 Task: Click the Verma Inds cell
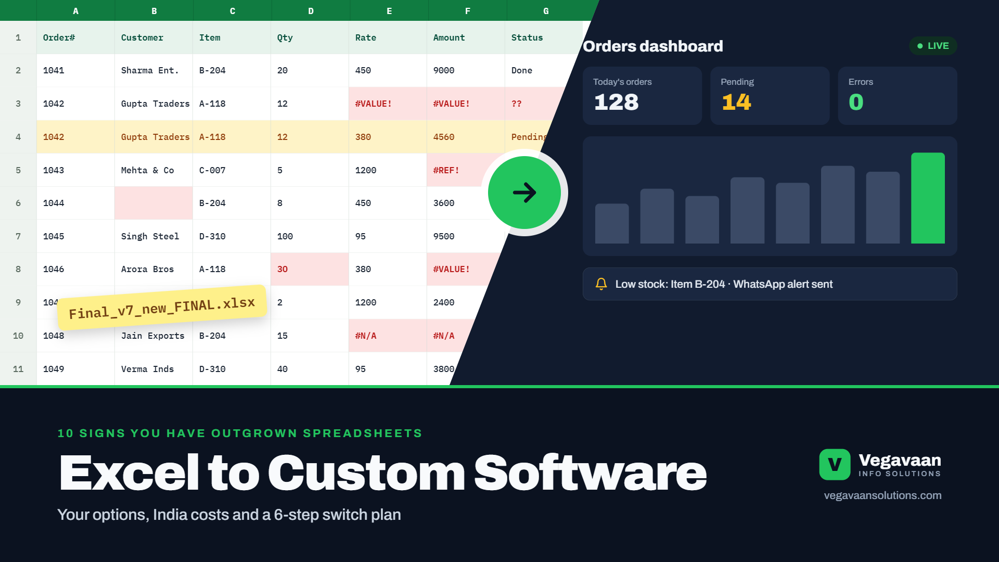[x=153, y=369]
